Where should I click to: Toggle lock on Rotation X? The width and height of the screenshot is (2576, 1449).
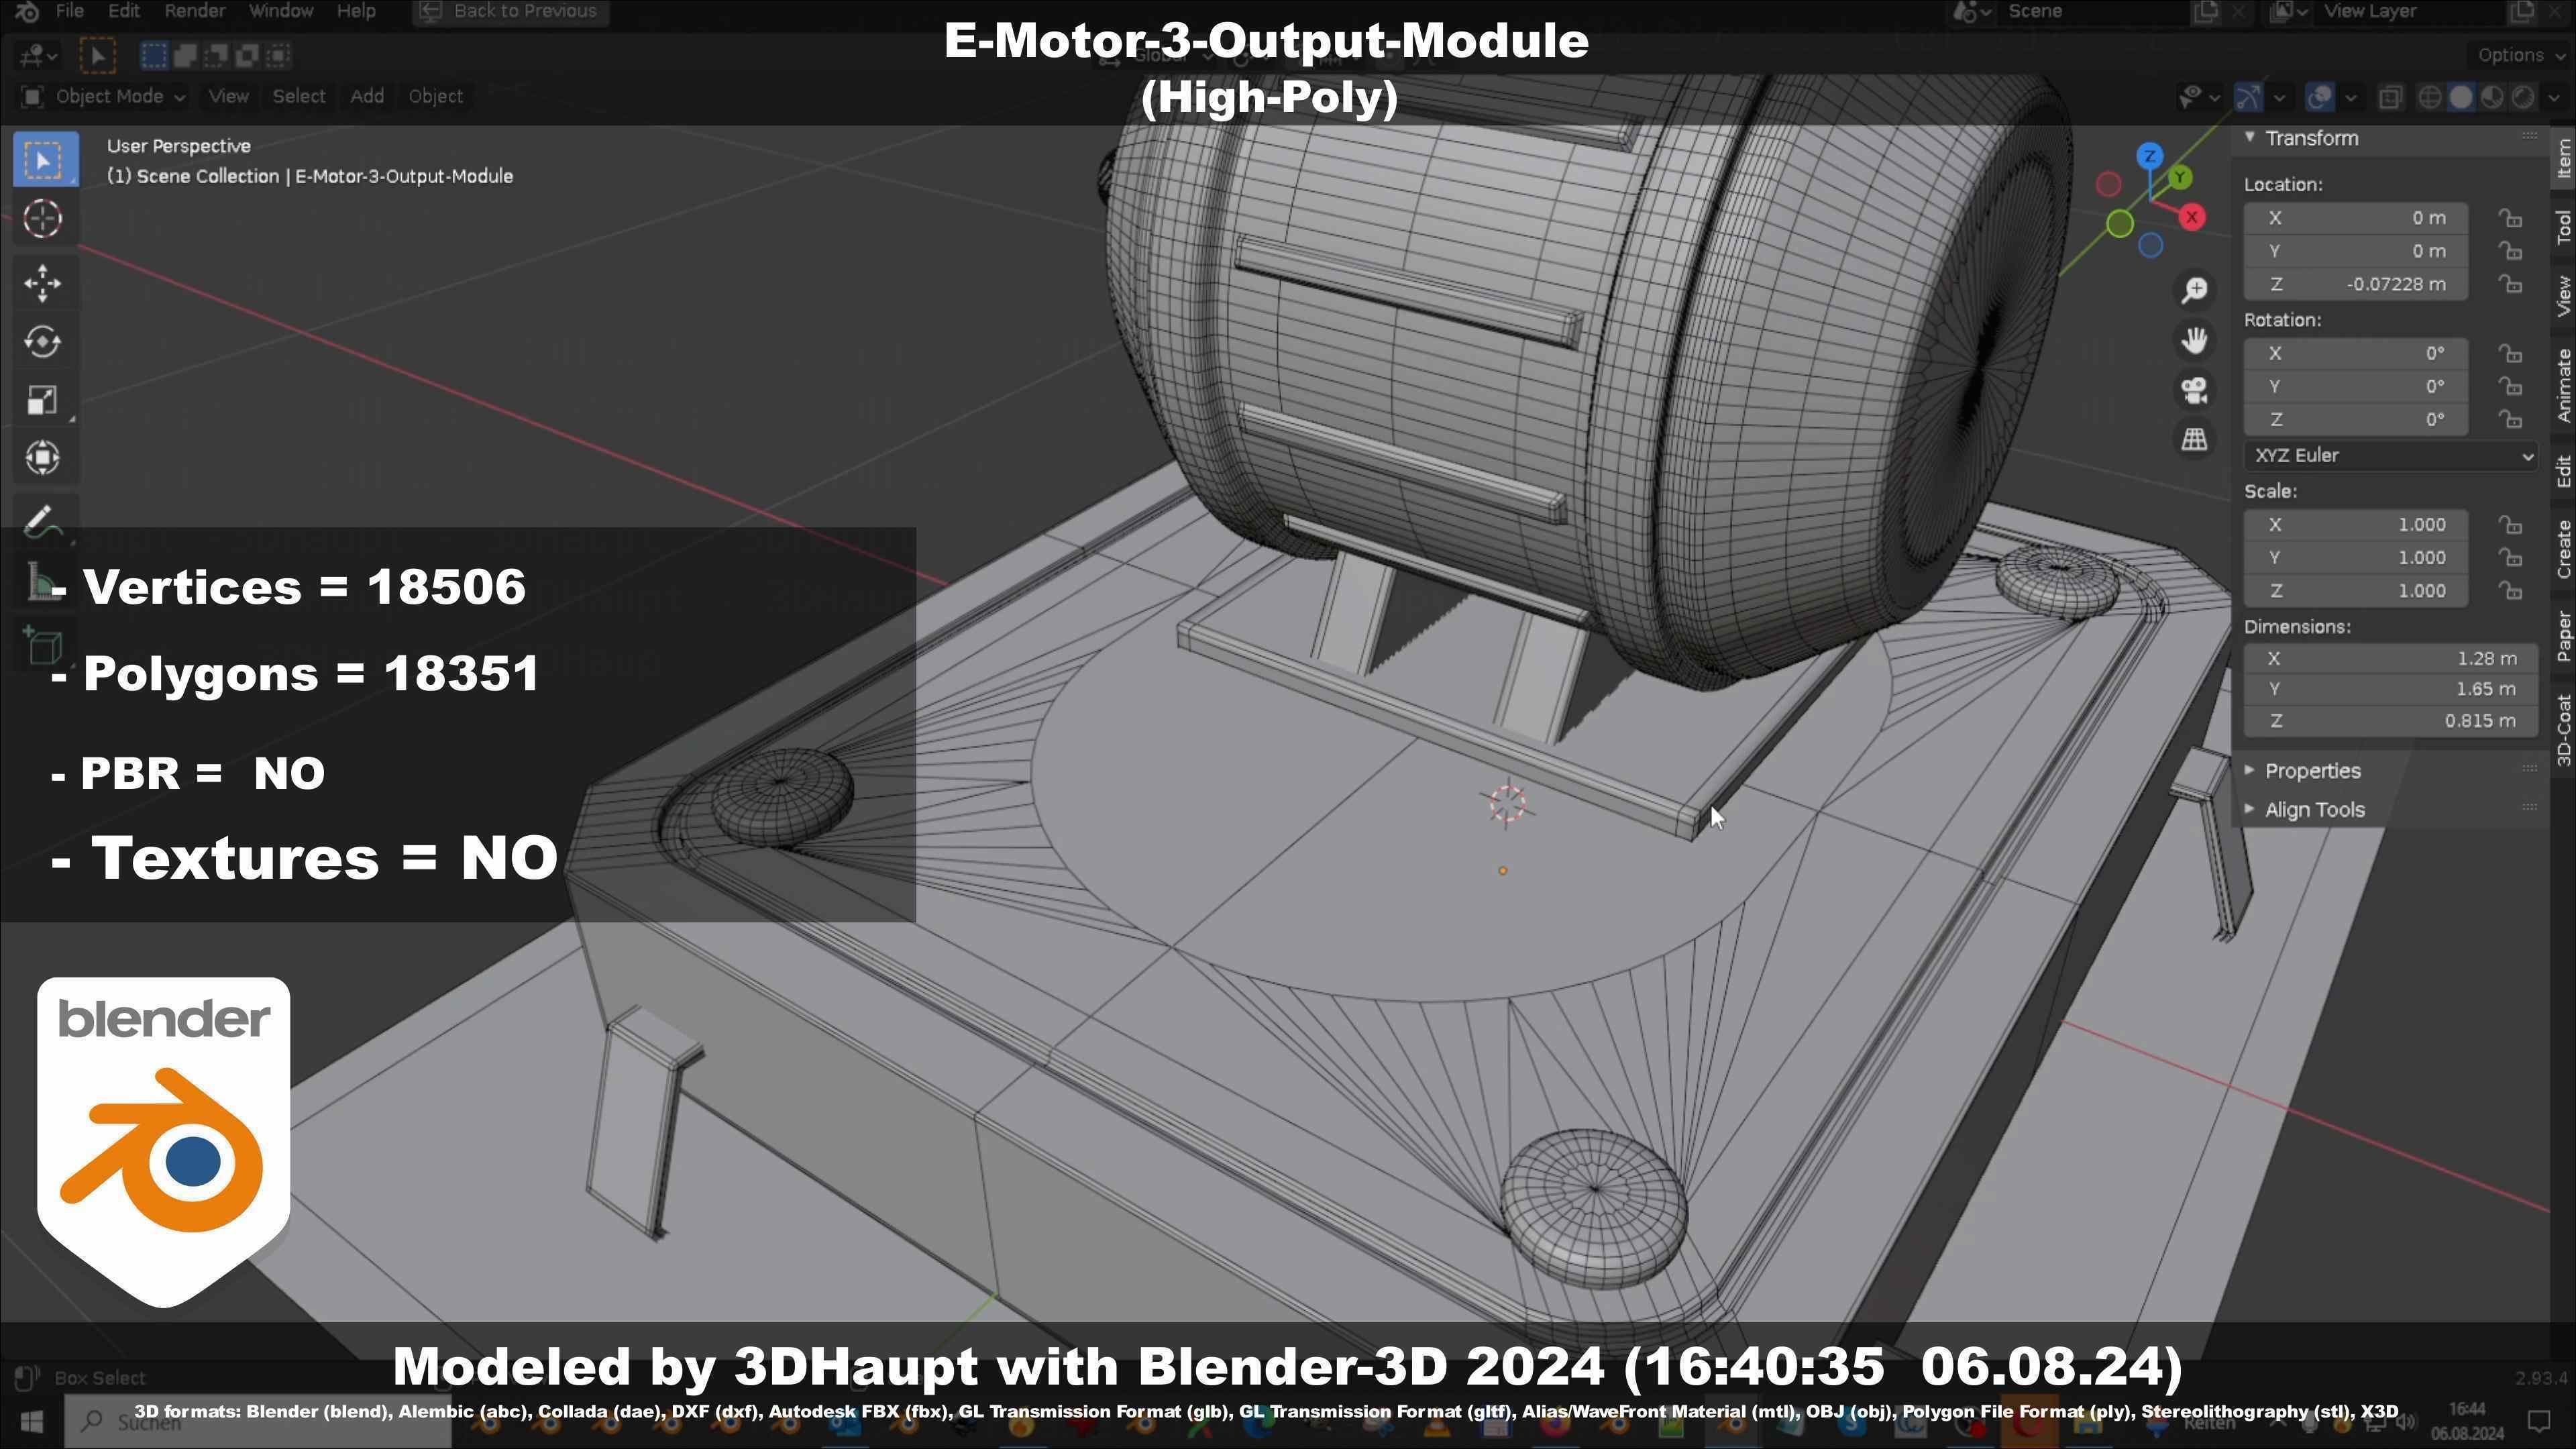tap(2510, 354)
